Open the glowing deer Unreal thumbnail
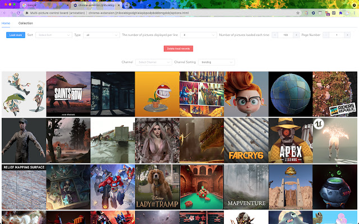The width and height of the screenshot is (359, 224). pyautogui.click(x=335, y=141)
